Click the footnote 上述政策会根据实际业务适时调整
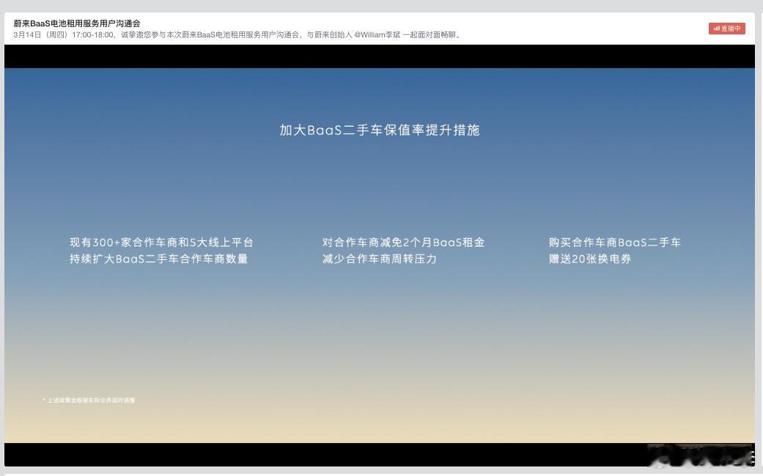The width and height of the screenshot is (763, 476). click(x=89, y=400)
